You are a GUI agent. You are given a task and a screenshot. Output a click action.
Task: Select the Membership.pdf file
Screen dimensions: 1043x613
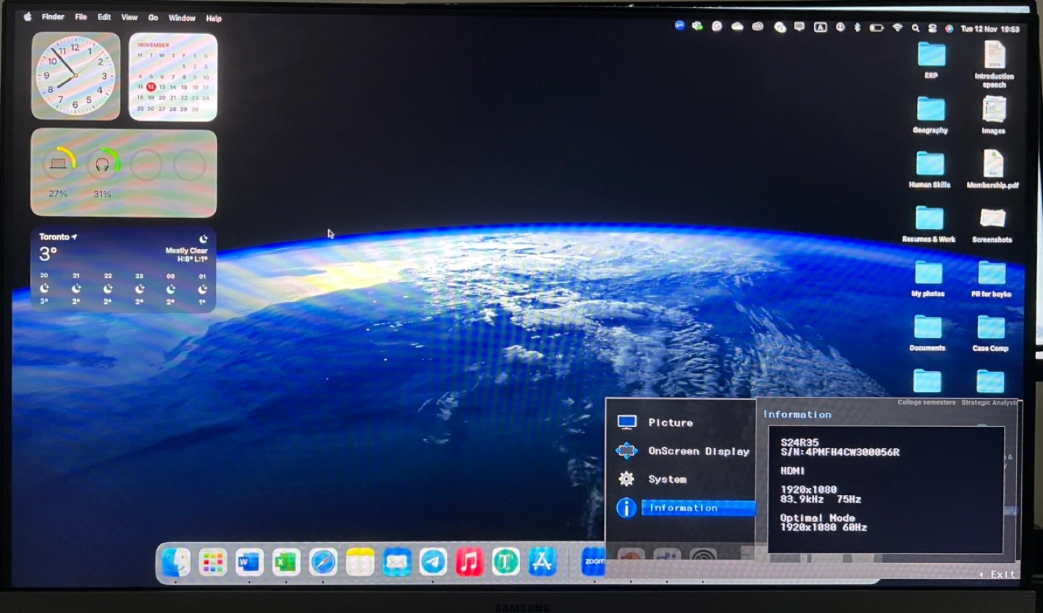click(x=993, y=170)
